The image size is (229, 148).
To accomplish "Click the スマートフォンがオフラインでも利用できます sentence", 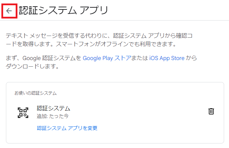I will [116, 44].
